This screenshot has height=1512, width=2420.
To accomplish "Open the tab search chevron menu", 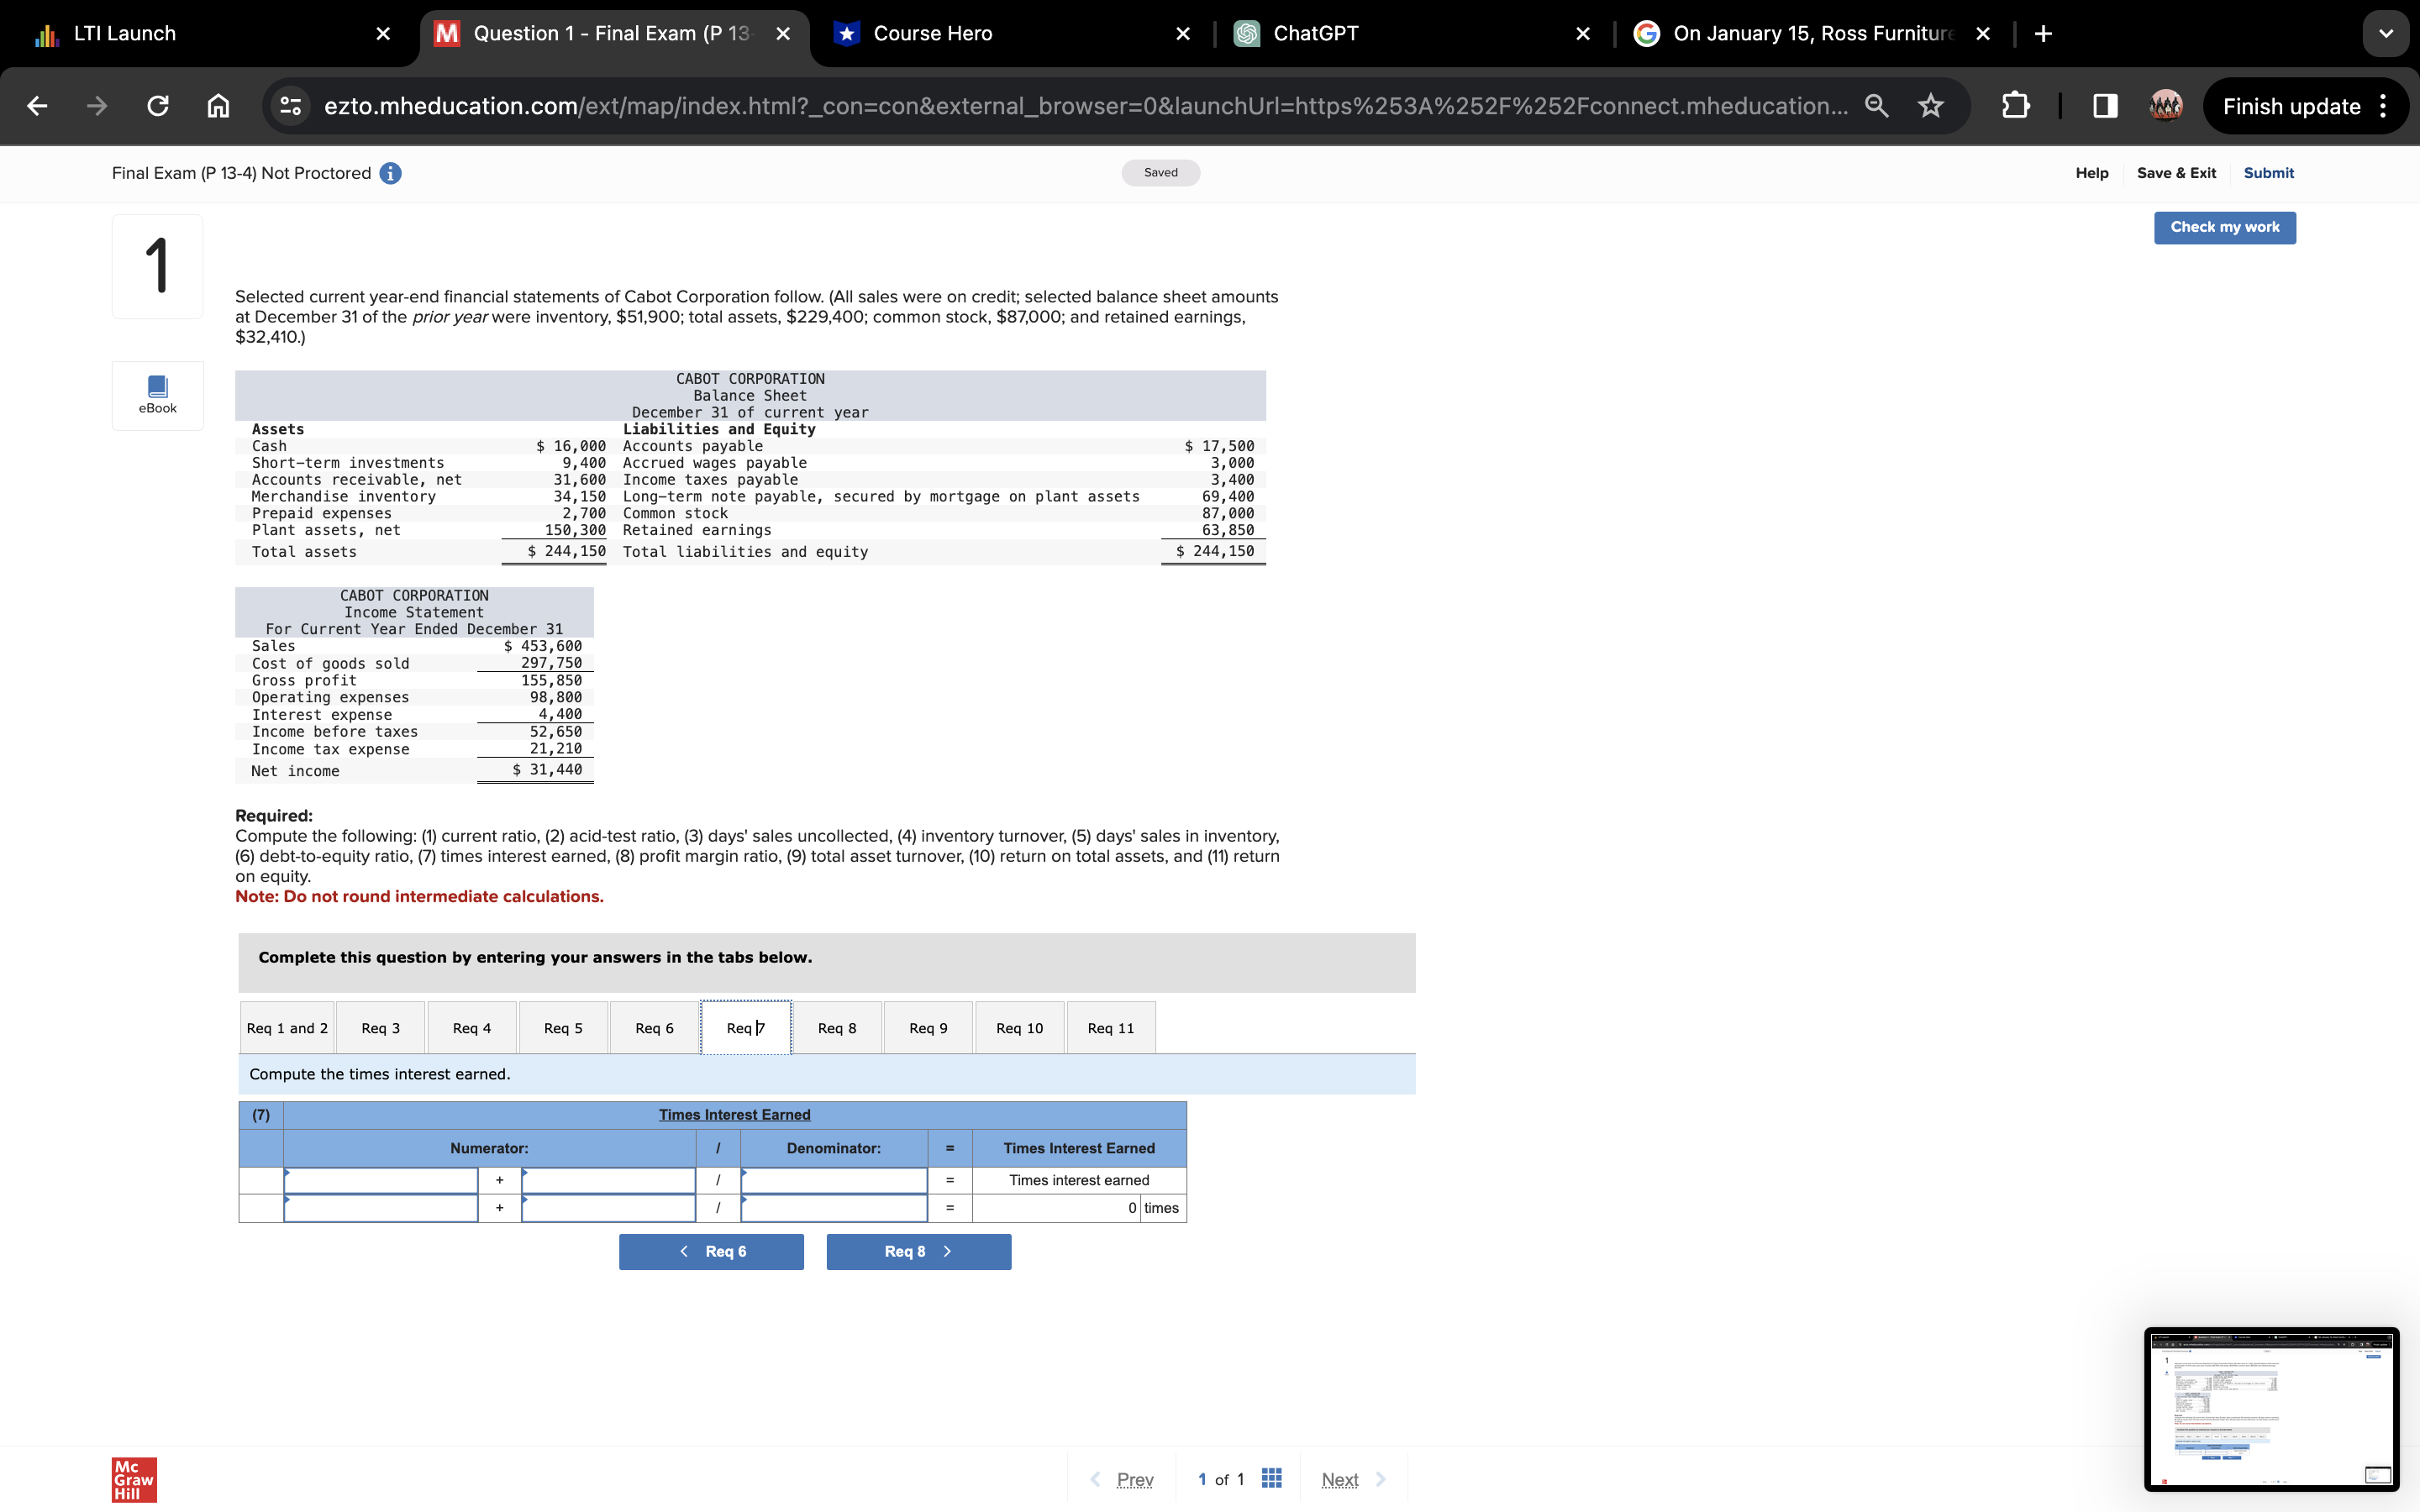I will pos(2386,33).
